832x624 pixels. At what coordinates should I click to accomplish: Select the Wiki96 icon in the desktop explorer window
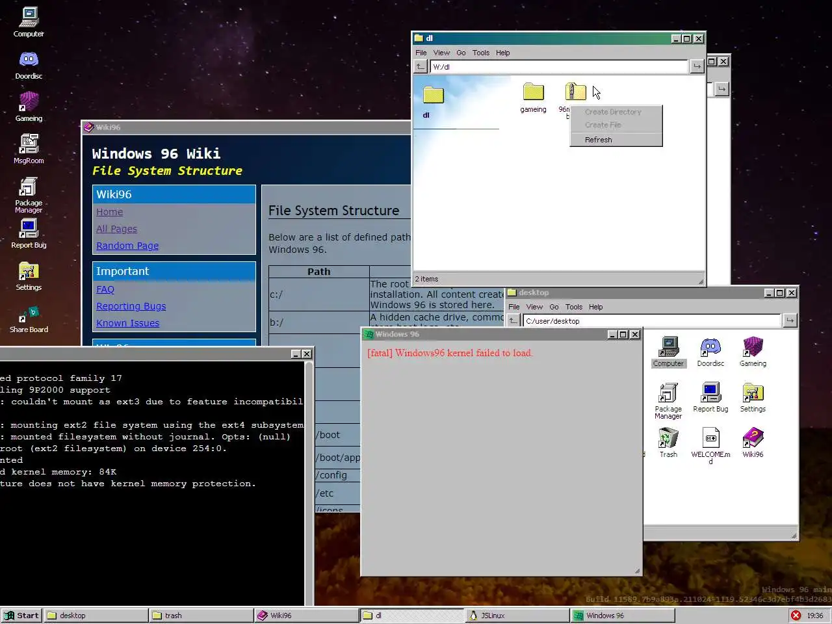coord(753,443)
